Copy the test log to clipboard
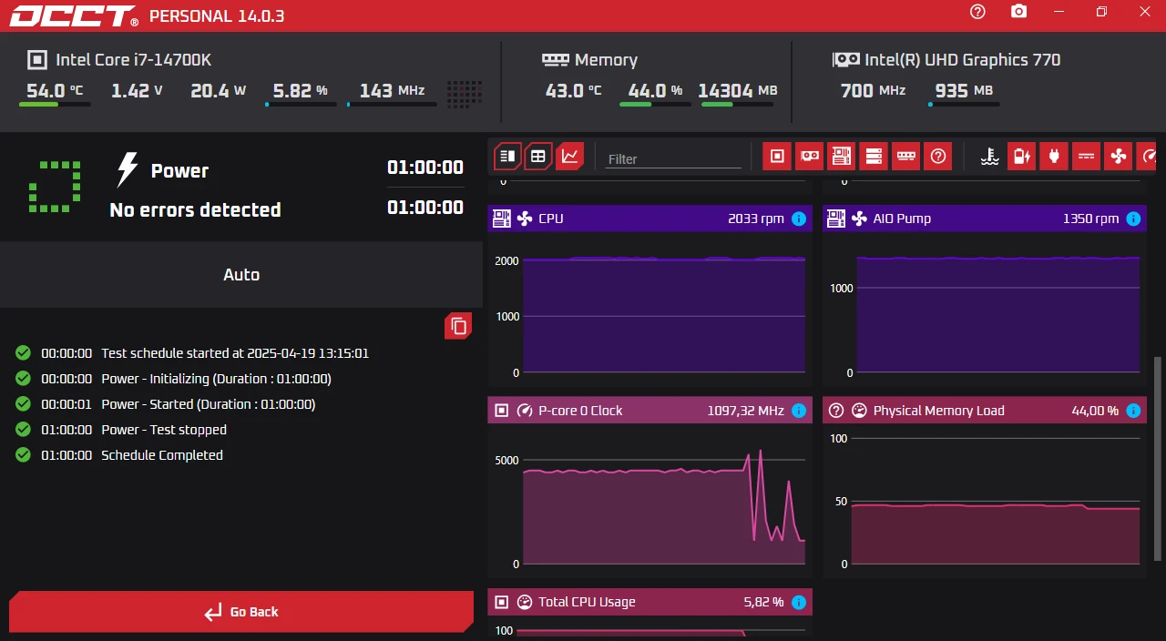1166x641 pixels. pos(458,326)
